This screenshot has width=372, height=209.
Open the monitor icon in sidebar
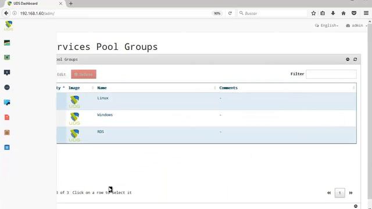(x=7, y=73)
